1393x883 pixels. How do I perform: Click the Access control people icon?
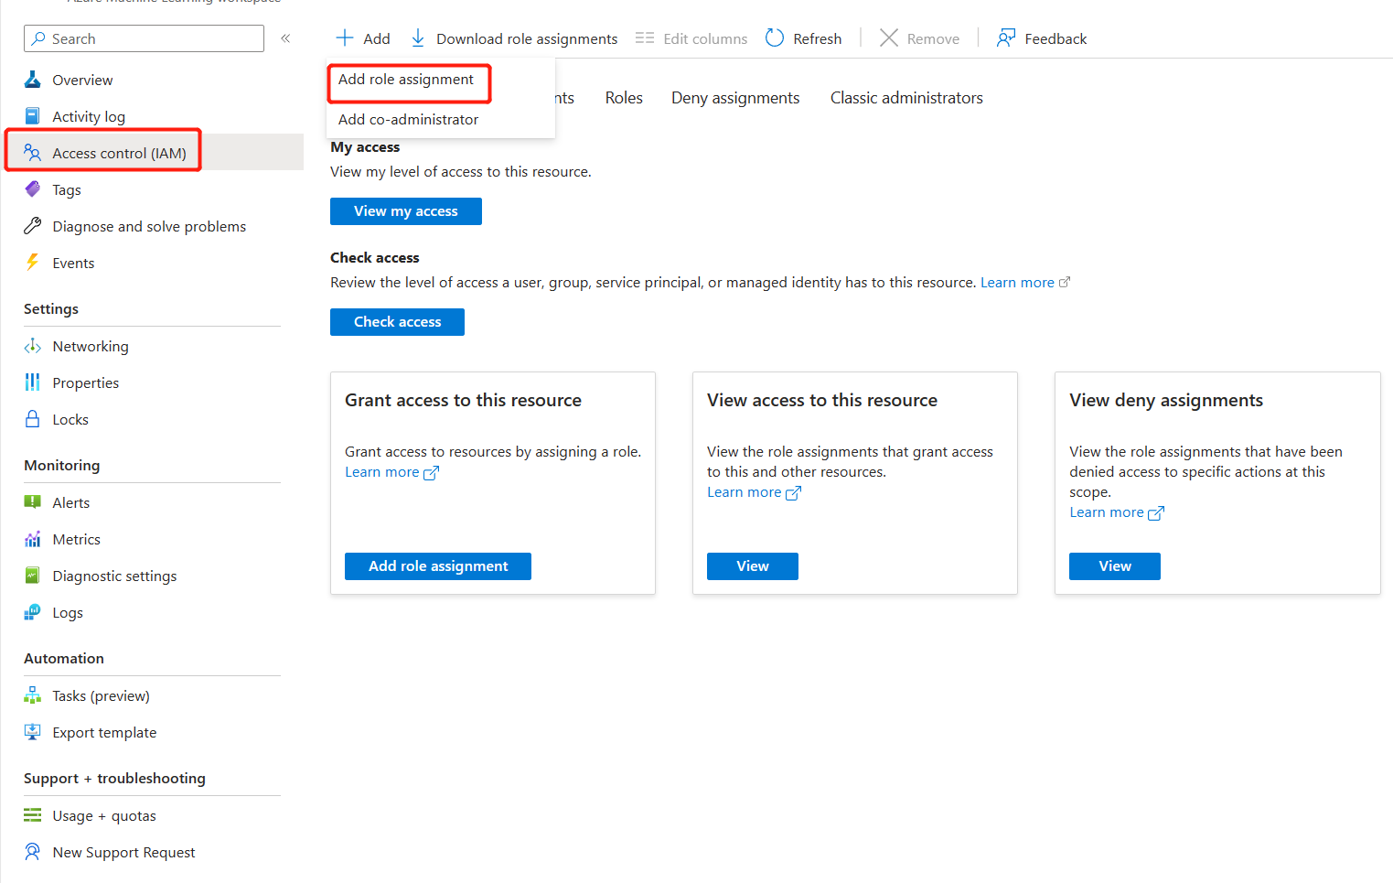[x=33, y=153]
